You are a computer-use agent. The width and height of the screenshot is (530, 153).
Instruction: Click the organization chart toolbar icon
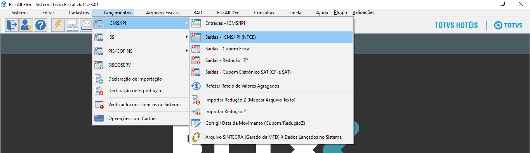pyautogui.click(x=72, y=25)
